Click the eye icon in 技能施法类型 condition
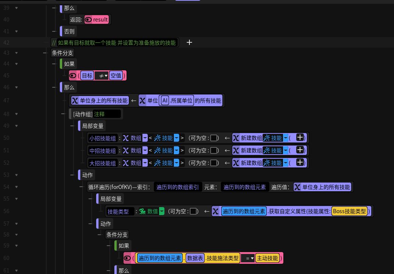The width and height of the screenshot is (394, 274). 127,258
